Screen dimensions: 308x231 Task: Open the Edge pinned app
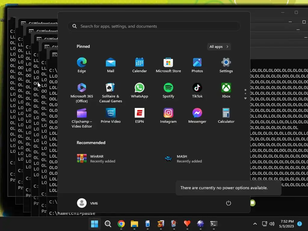coord(82,65)
